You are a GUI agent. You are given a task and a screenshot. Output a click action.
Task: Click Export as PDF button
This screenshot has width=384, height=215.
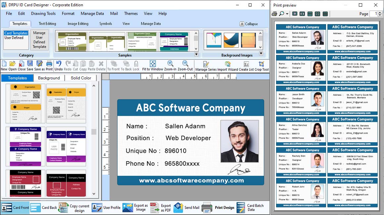[x=161, y=208]
